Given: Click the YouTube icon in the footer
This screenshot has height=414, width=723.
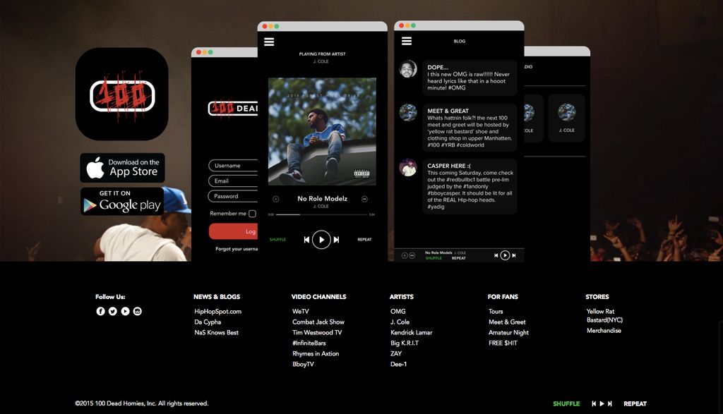Looking at the screenshot, I should click(x=124, y=311).
